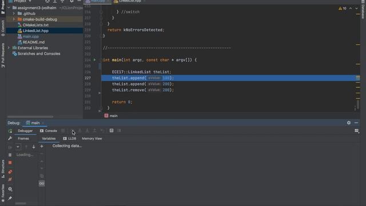Screen dimensions: 366x206
Task: Open the Database sidebar panel
Action: coord(363,9)
